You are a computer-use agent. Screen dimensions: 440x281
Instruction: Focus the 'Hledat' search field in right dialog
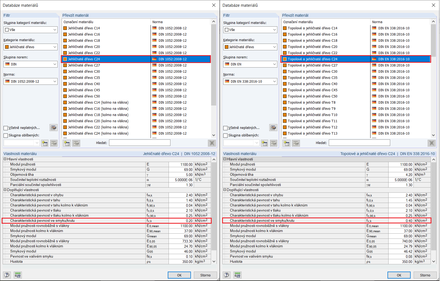359,143
